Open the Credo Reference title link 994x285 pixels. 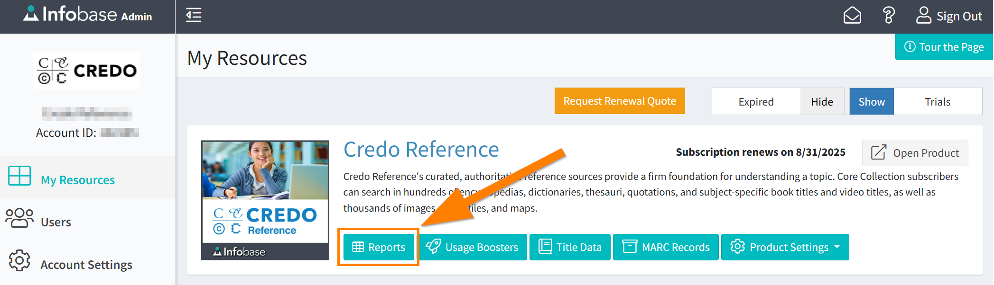(421, 150)
